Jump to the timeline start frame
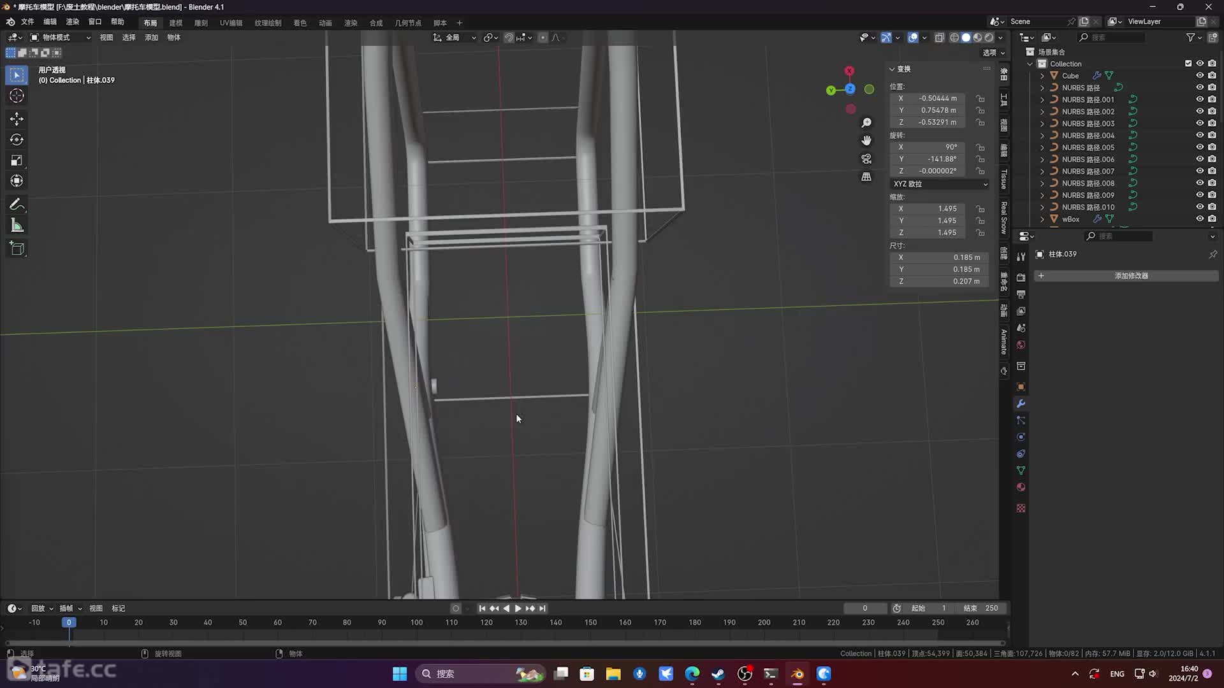1224x688 pixels. [x=482, y=608]
